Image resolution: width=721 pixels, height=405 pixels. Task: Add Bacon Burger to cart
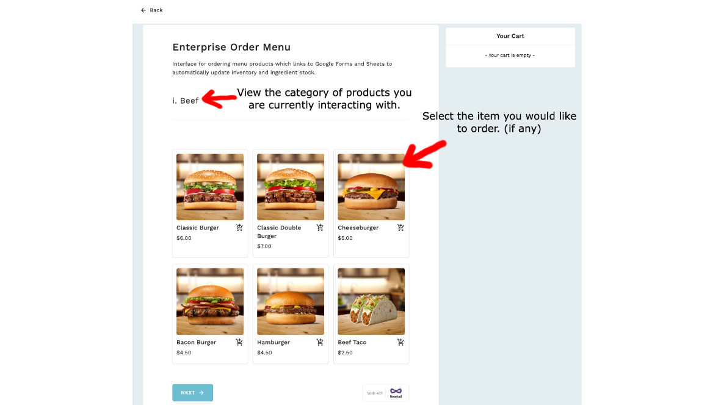(x=239, y=342)
